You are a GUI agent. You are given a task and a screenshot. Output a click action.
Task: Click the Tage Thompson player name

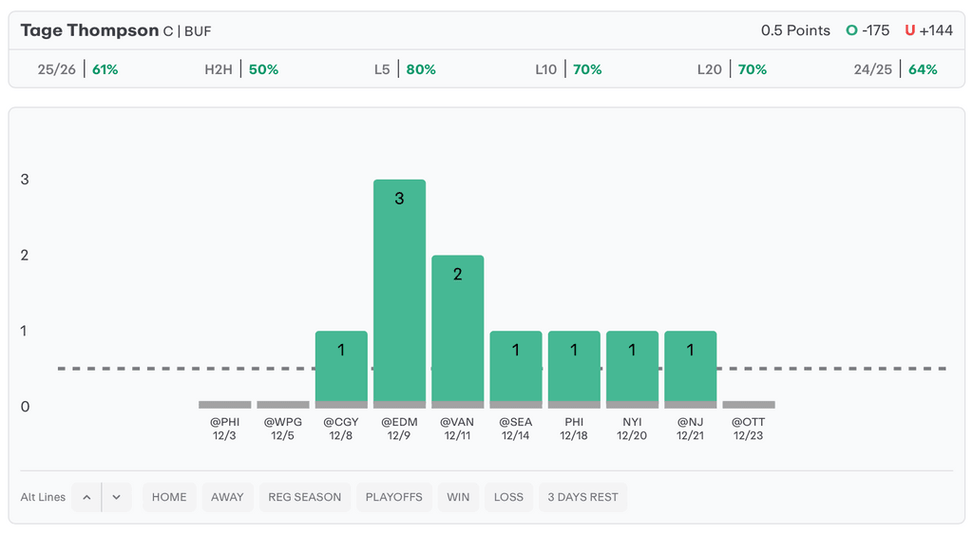click(x=89, y=30)
